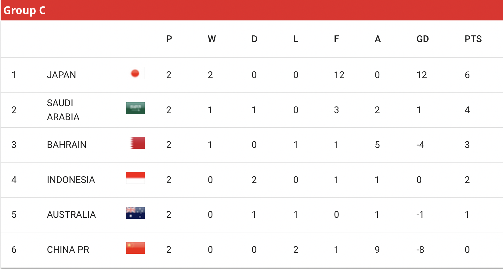Open the BAHRAIN team link
Image resolution: width=503 pixels, height=269 pixels.
67,145
